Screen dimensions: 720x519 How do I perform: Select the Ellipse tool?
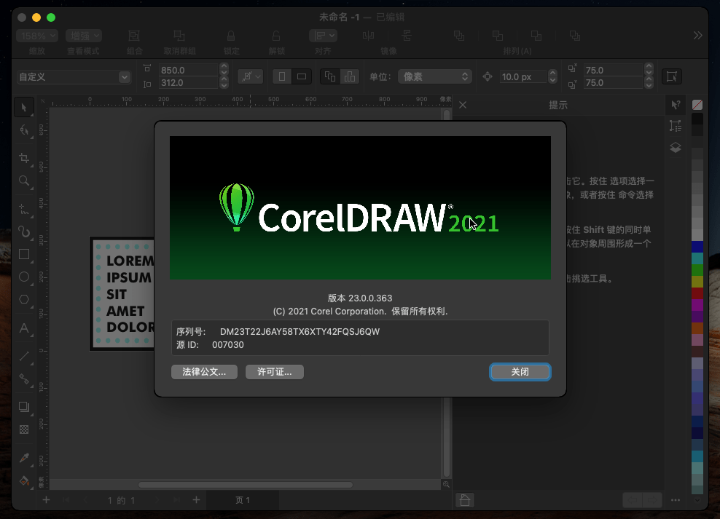tap(24, 277)
